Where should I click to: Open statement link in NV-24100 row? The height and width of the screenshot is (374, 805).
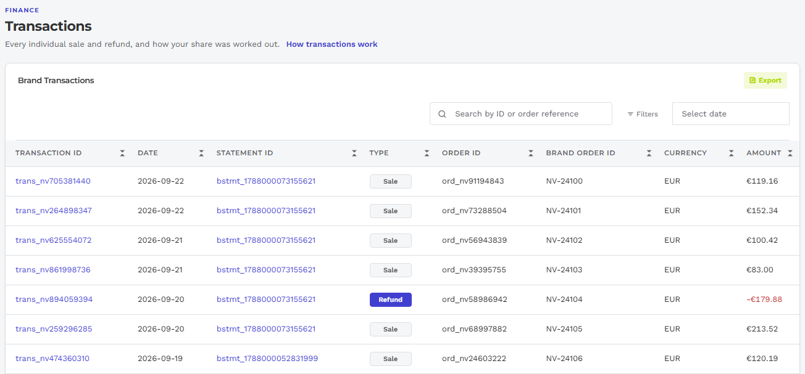point(266,181)
